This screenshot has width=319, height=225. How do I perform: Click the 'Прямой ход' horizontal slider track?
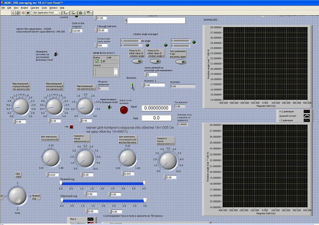pyautogui.click(x=102, y=184)
